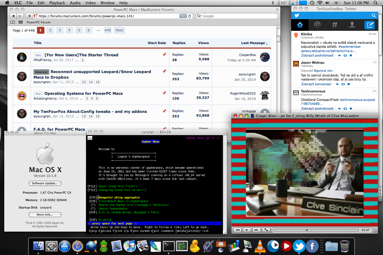Click pin icon on Starter Thread row

164,54
